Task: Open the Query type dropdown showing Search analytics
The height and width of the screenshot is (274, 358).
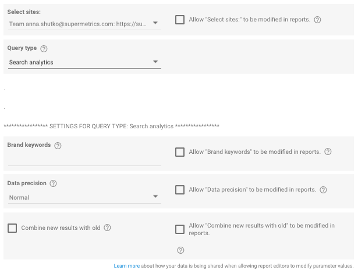Action: [84, 62]
